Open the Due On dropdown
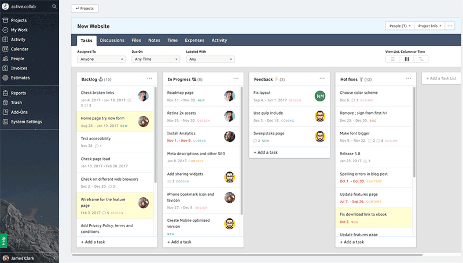Viewport: 463px width, 263px height. coord(155,59)
